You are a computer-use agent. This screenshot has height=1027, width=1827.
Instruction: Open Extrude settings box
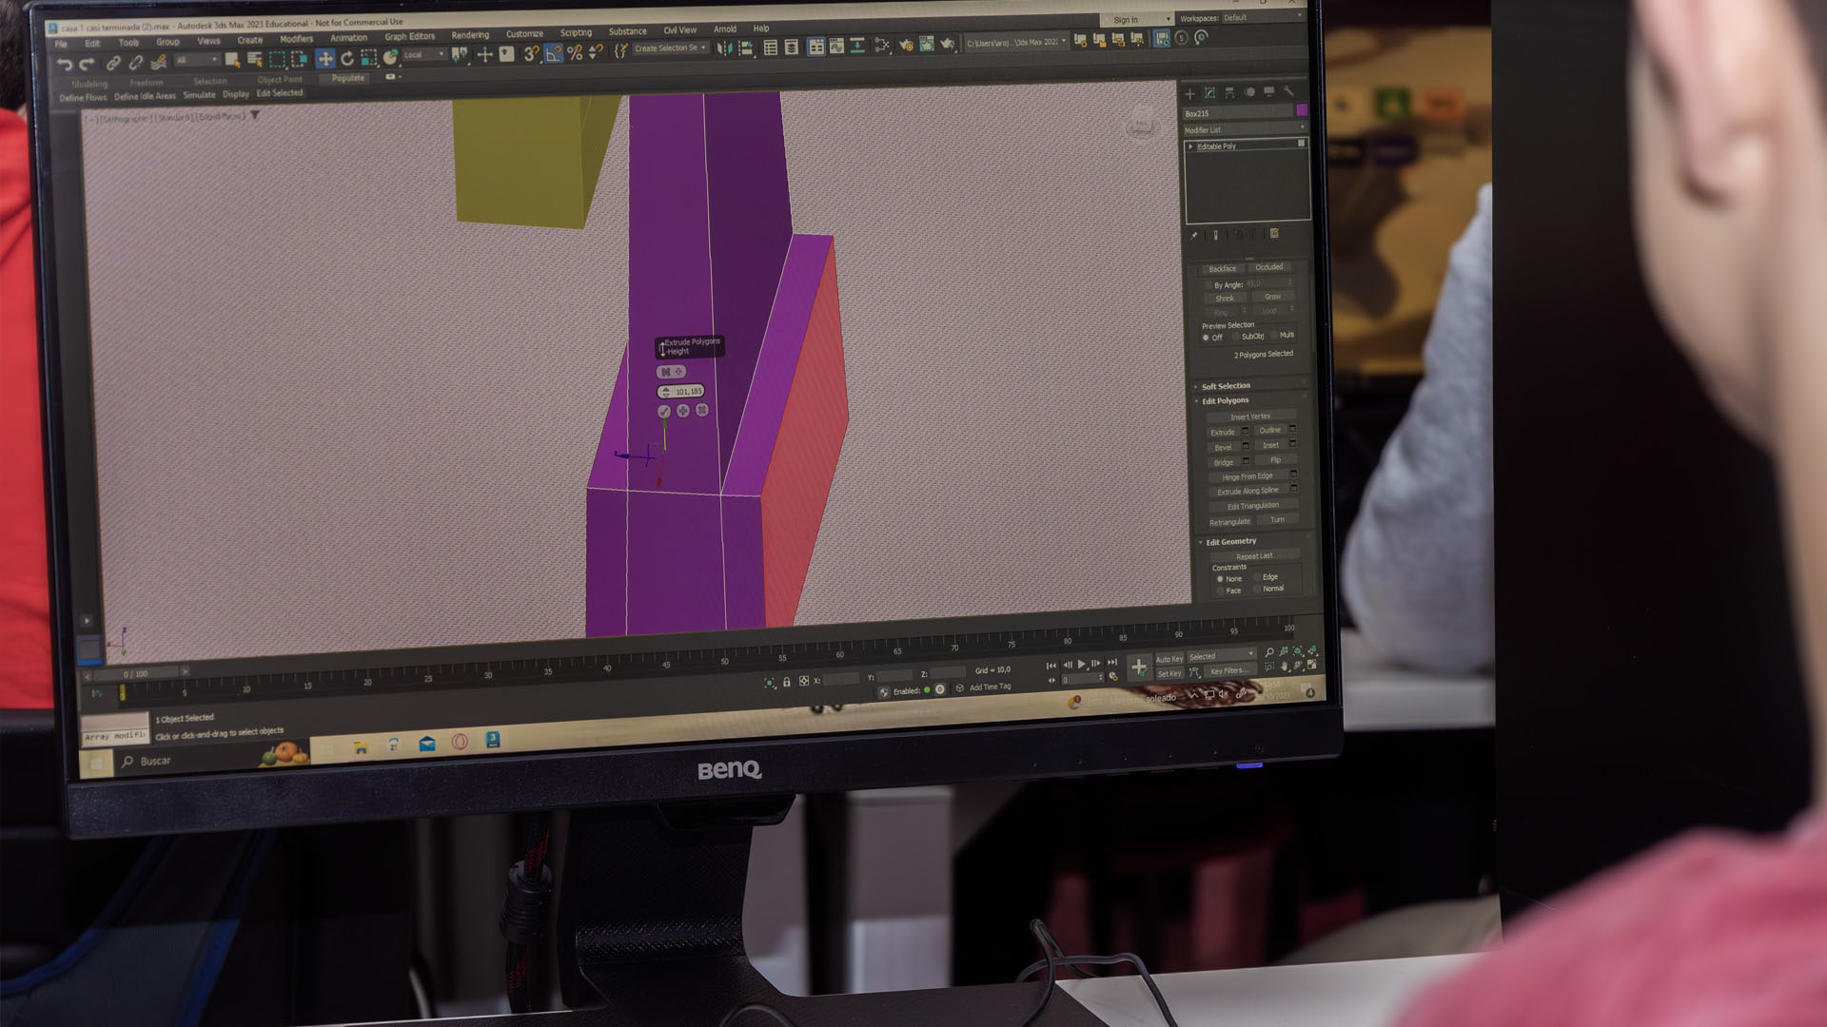[1245, 431]
